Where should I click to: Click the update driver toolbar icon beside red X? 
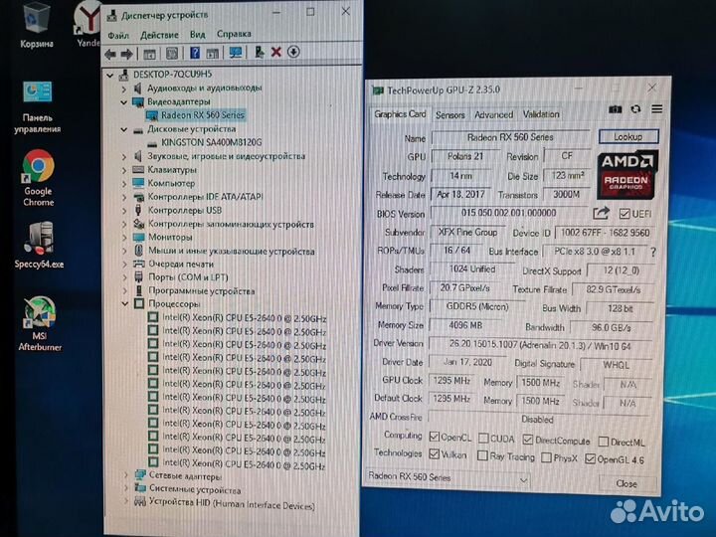click(x=260, y=52)
